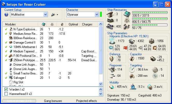This screenshot has width=172, height=104.
Task: Click the shield hitpoints icon
Action: (112, 41)
